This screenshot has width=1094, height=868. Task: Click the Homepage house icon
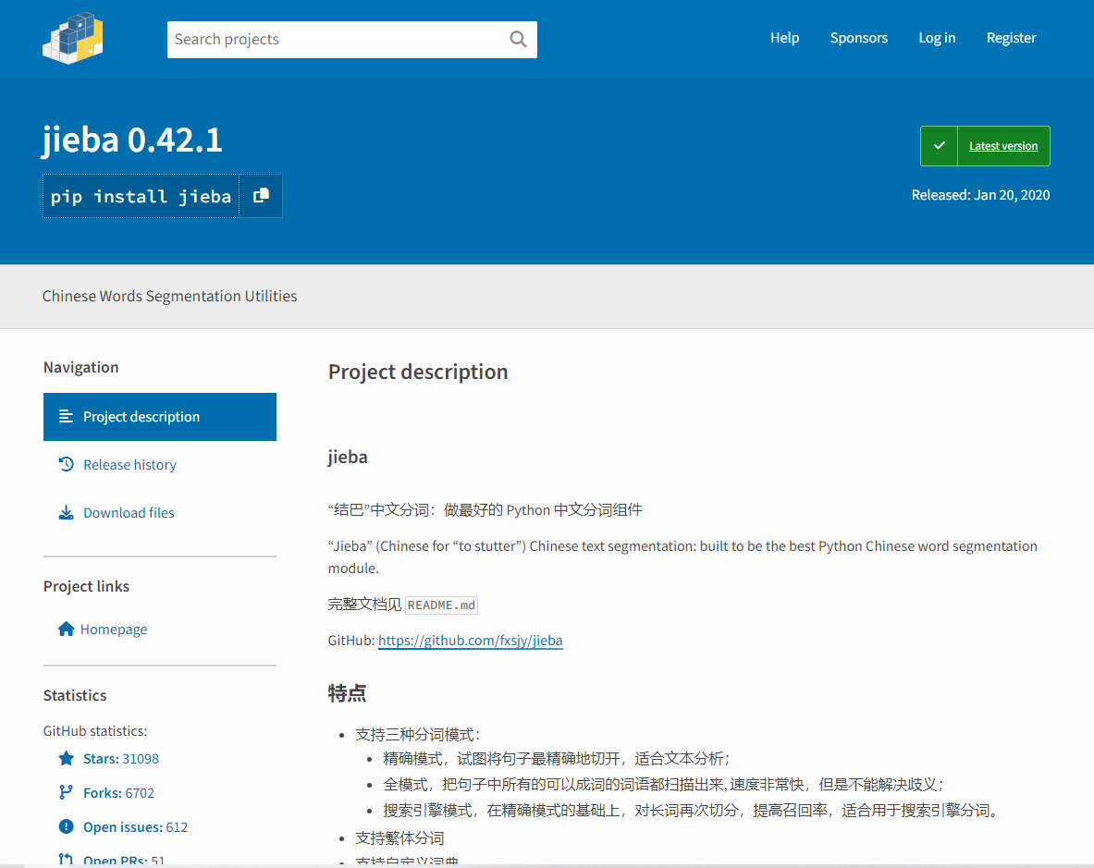click(65, 629)
